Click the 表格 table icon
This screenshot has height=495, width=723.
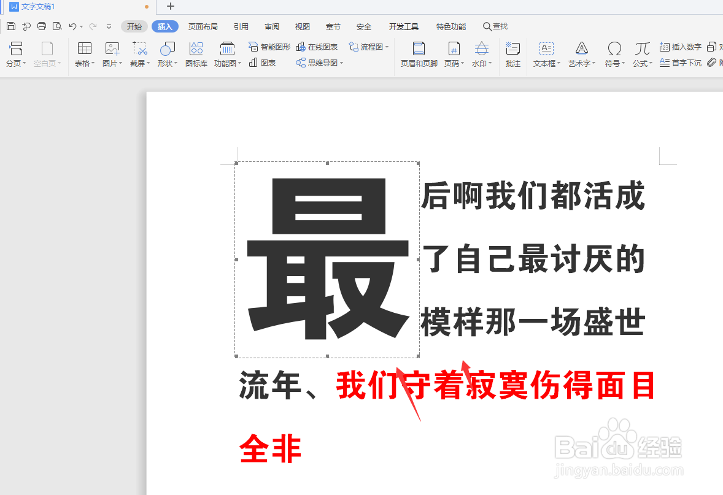pos(84,48)
